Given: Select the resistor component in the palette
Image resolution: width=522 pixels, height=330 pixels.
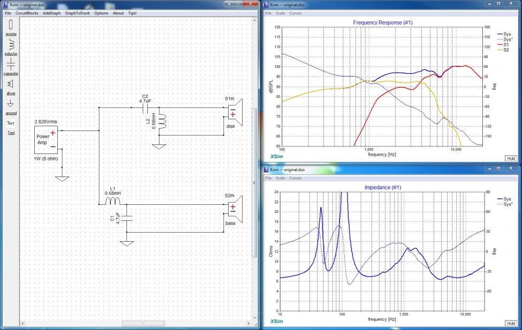Looking at the screenshot, I should coord(11,25).
